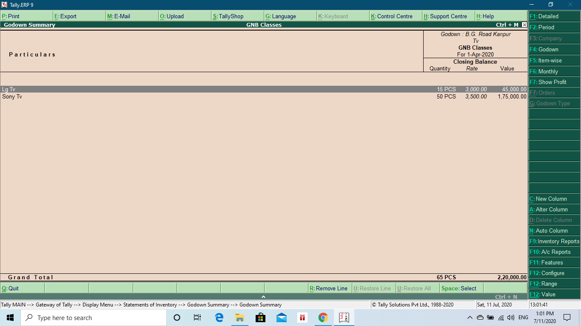Screen dimensions: 581x326
Task: Open File Explorer from taskbar
Action: 239,318
